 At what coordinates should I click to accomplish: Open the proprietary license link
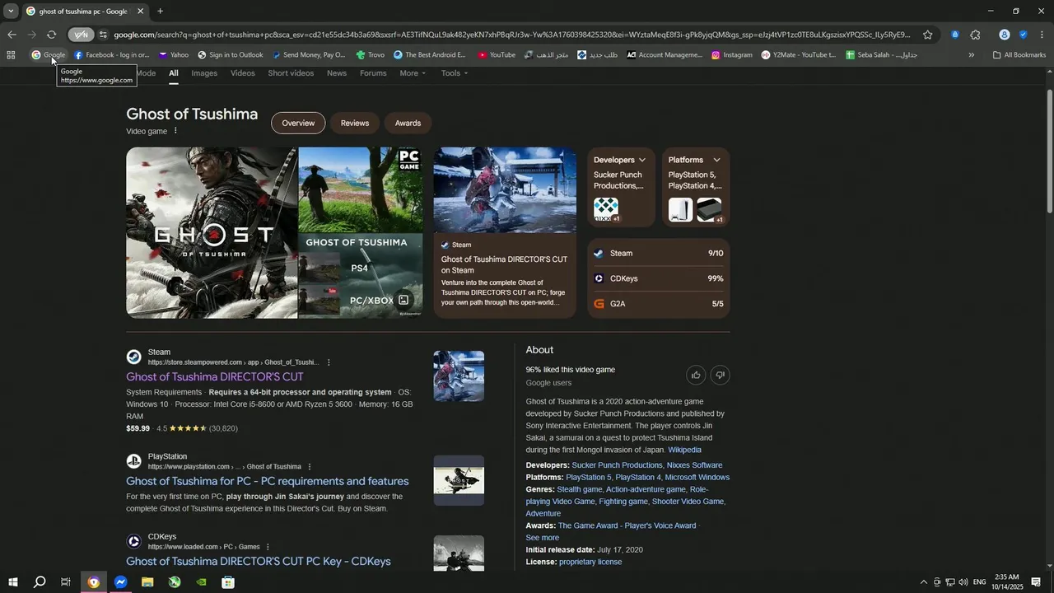click(x=590, y=562)
